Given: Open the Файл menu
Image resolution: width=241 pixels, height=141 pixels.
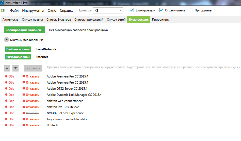Looking at the screenshot, I should tap(14, 10).
